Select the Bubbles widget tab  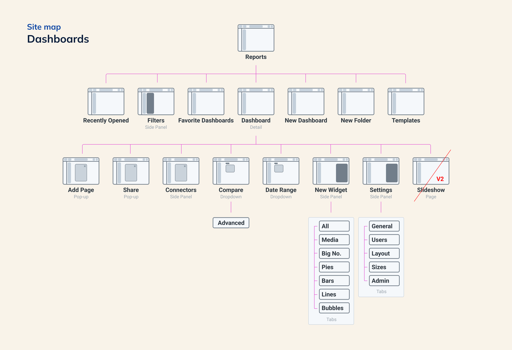tap(334, 308)
